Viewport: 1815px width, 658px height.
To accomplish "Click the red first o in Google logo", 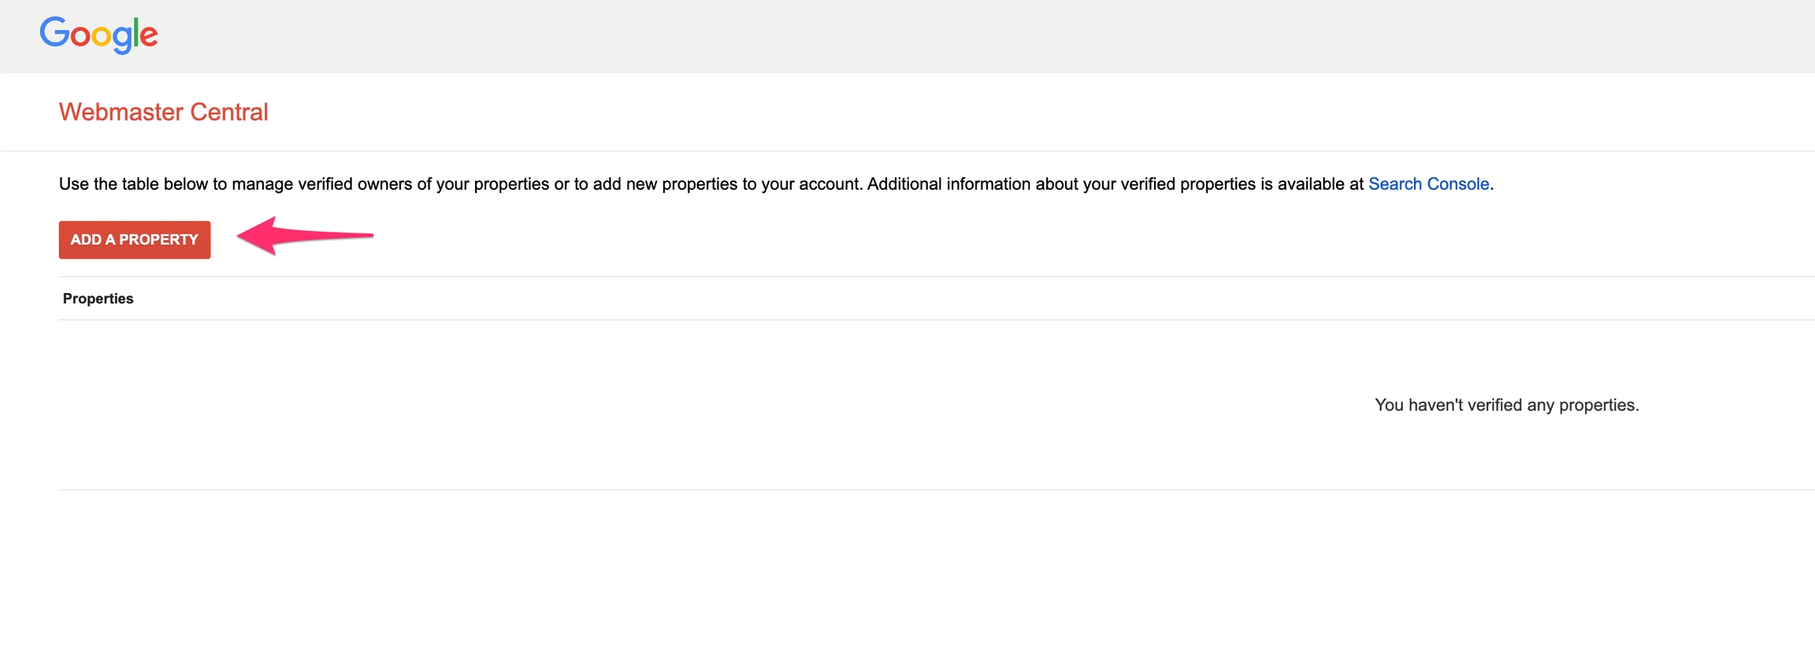I will 80,36.
